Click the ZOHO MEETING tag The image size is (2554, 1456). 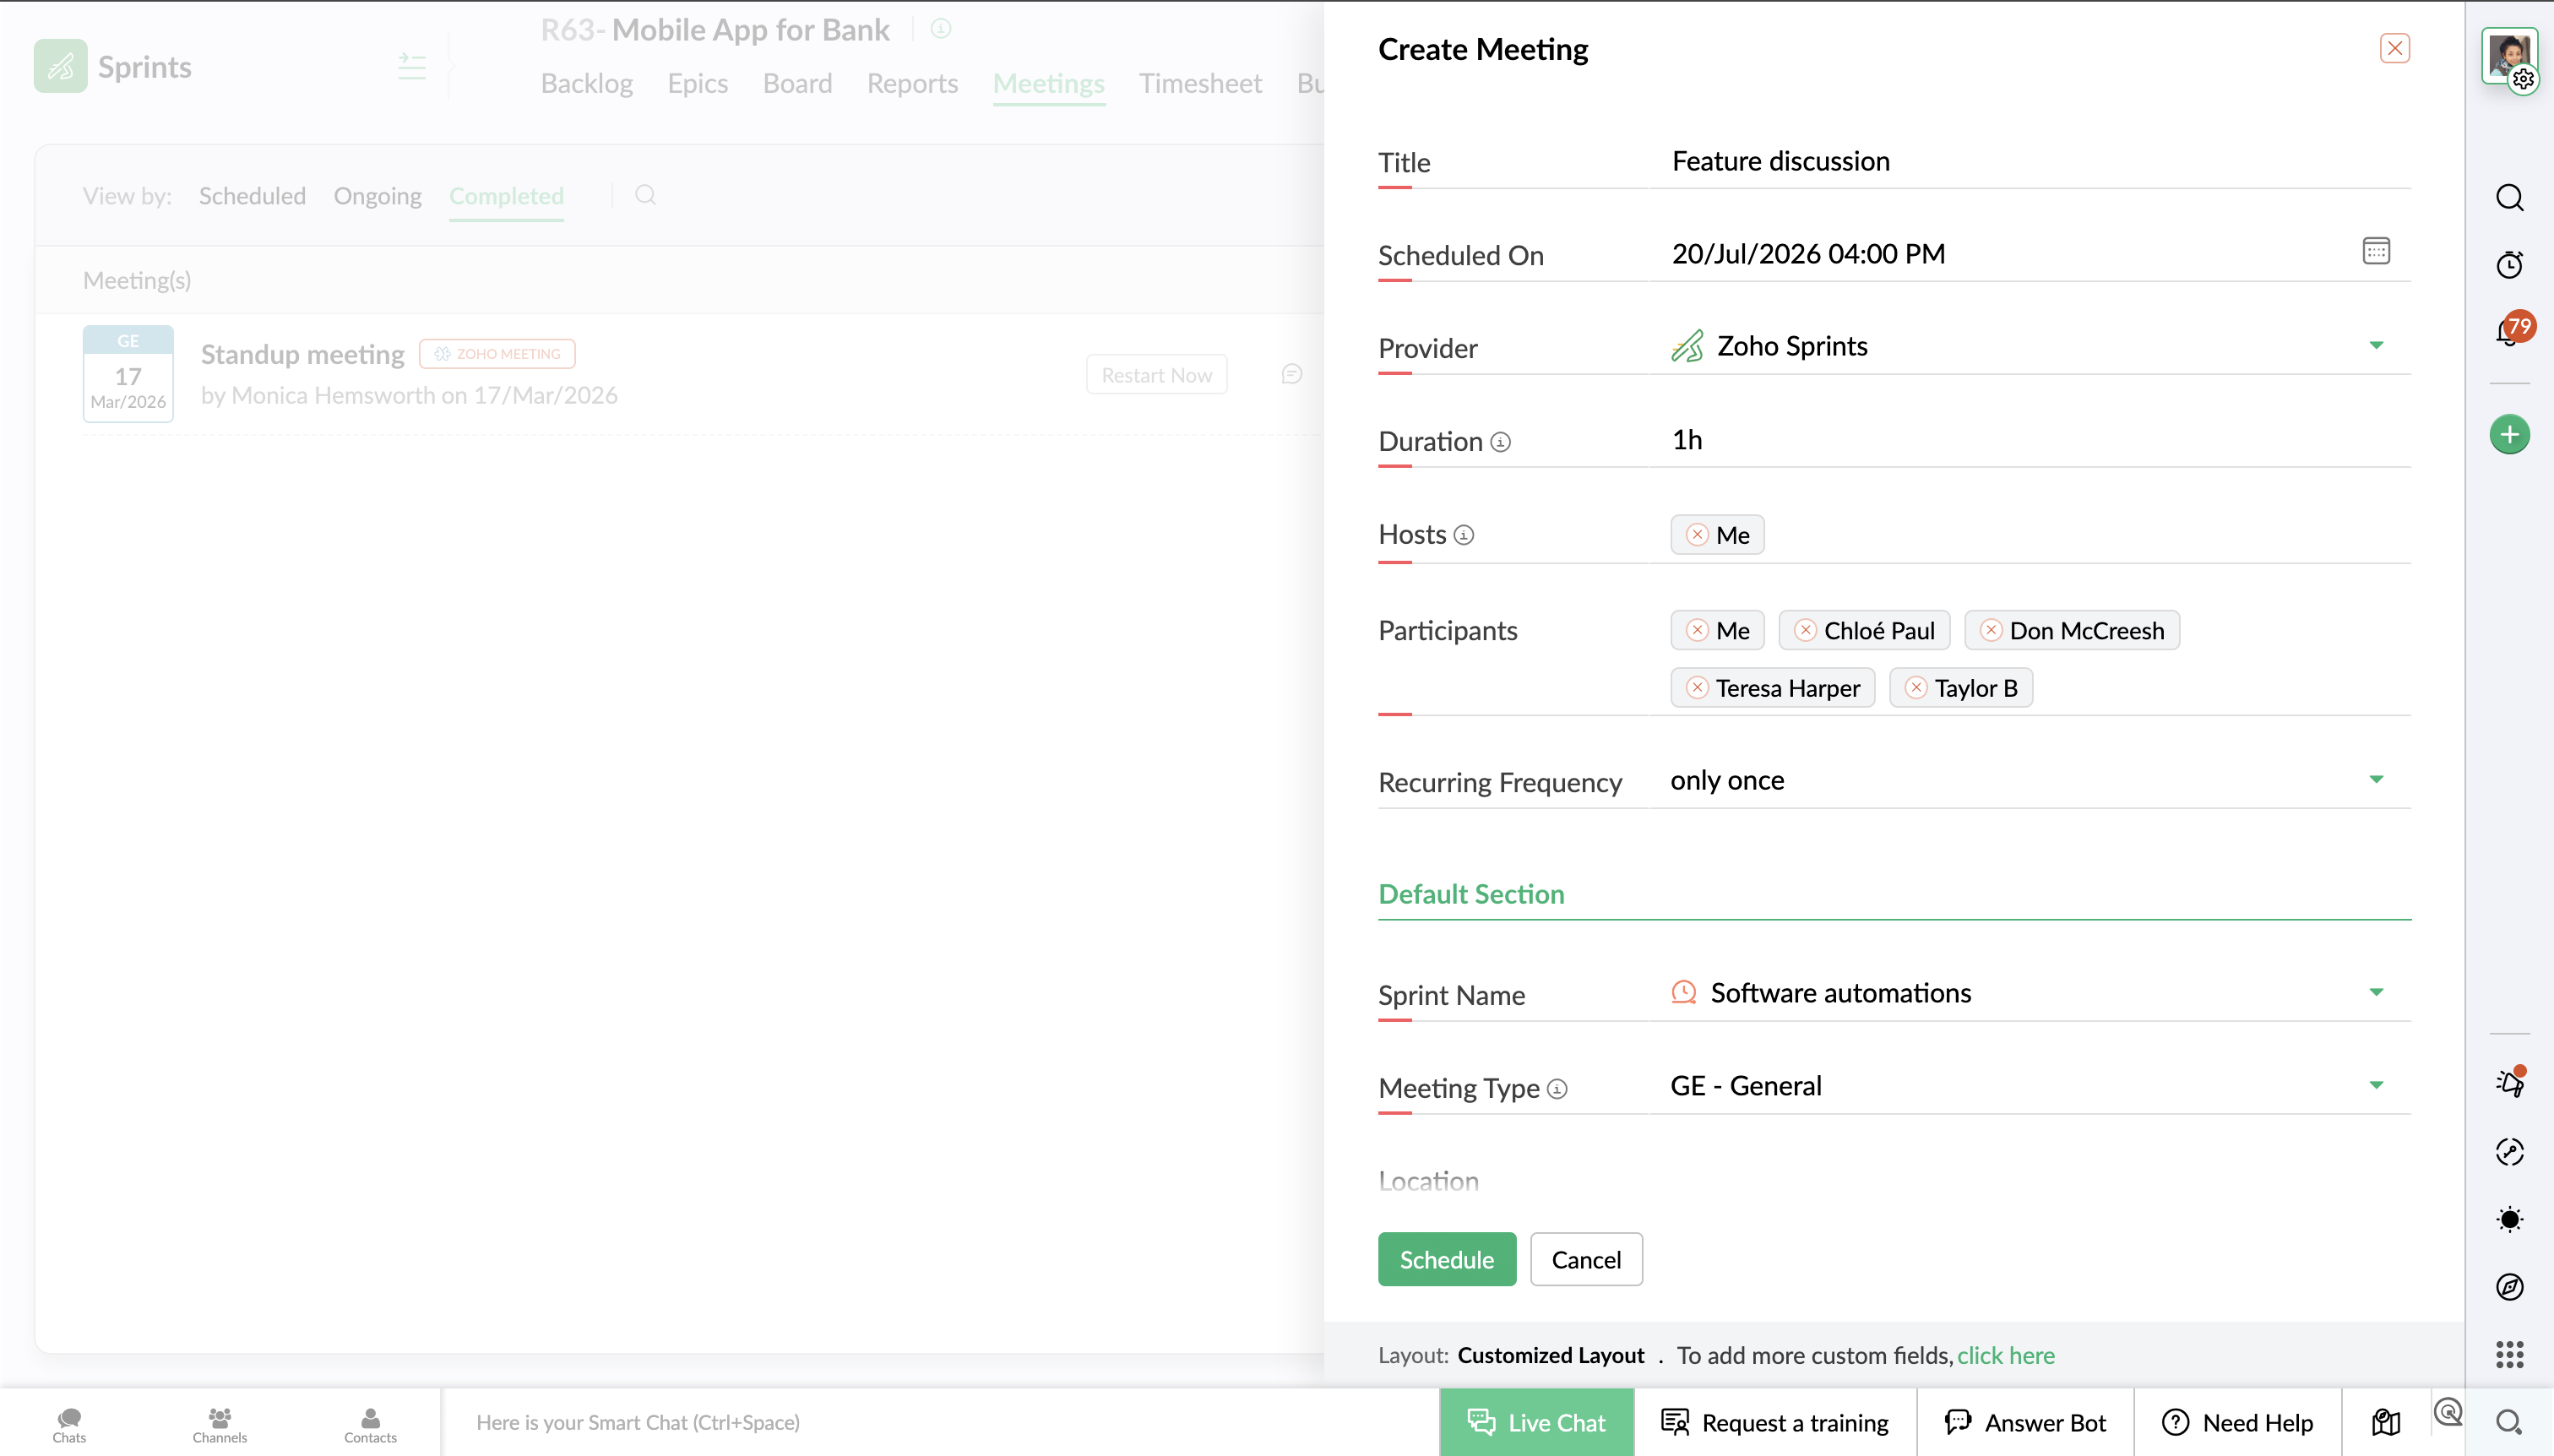click(x=497, y=354)
